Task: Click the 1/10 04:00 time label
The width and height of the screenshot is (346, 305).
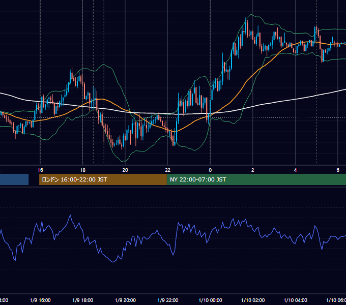Action: (296, 300)
